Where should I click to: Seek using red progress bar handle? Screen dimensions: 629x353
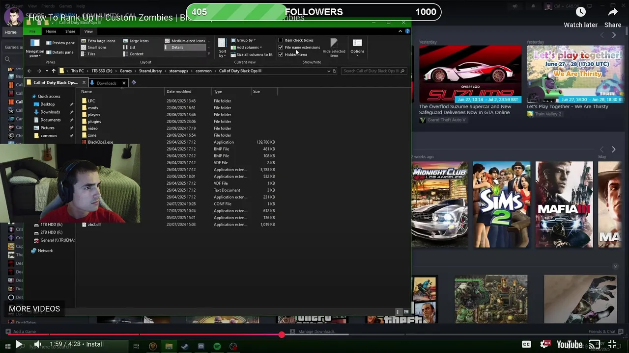click(282, 334)
